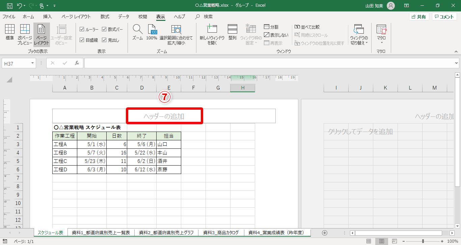Open the Name Box dropdown arrow

coord(32,63)
